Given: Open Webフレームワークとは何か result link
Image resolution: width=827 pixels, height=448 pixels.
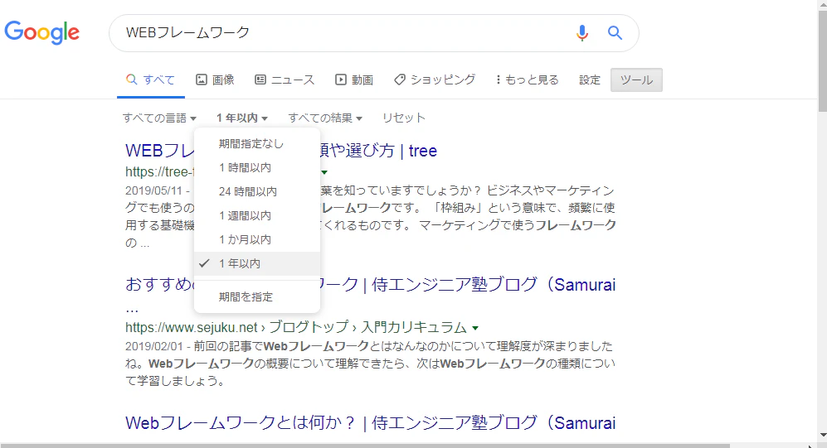Looking at the screenshot, I should (370, 423).
